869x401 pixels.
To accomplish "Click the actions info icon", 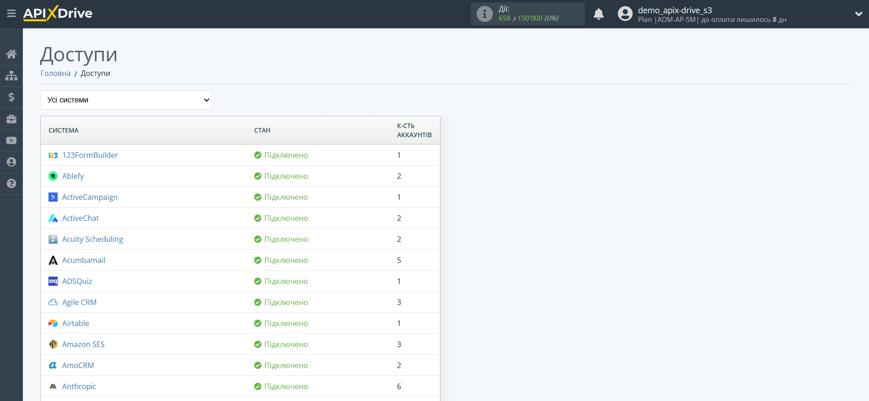I will point(485,14).
